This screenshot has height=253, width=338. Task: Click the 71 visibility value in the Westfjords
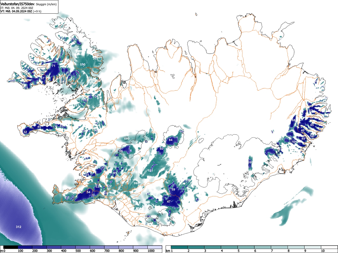[x=54, y=66]
